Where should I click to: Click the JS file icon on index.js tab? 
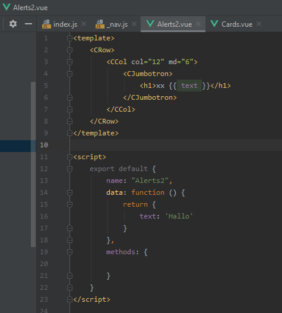tap(46, 24)
